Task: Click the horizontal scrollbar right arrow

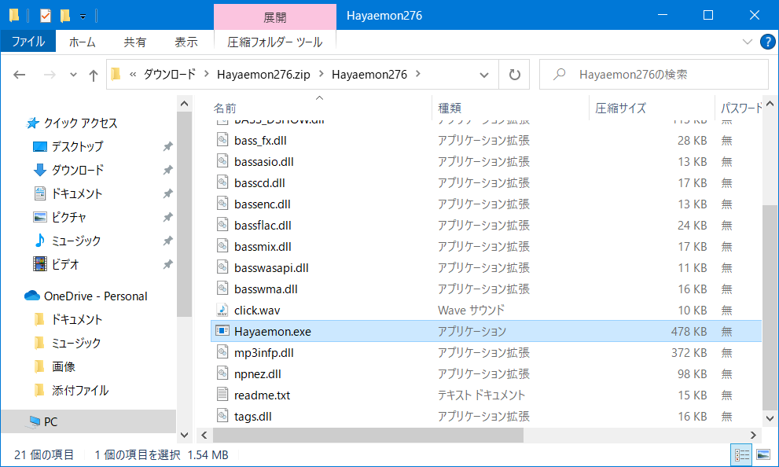Action: [x=753, y=436]
